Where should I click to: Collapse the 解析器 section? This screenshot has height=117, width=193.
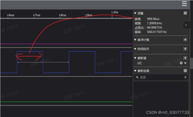(135, 58)
